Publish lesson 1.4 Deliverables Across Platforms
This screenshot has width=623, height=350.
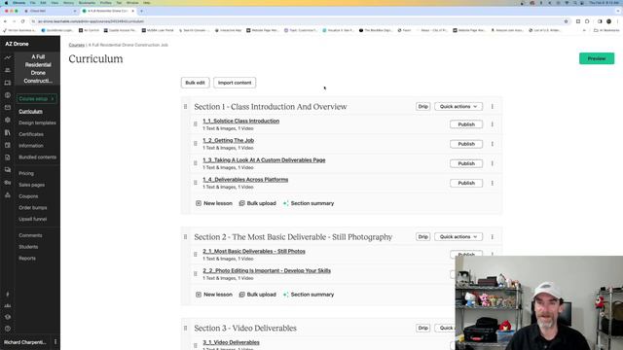(x=466, y=183)
